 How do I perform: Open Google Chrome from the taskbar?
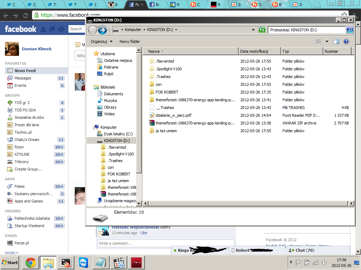pos(30,263)
